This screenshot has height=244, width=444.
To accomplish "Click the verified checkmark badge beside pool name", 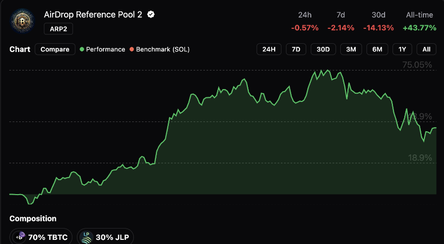I will point(151,15).
